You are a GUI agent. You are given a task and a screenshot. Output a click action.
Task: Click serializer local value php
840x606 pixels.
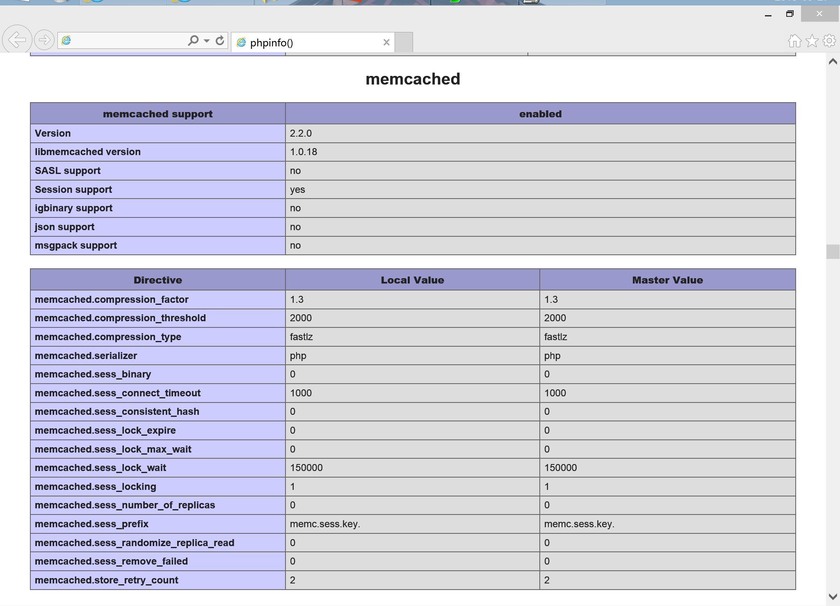[x=298, y=356]
